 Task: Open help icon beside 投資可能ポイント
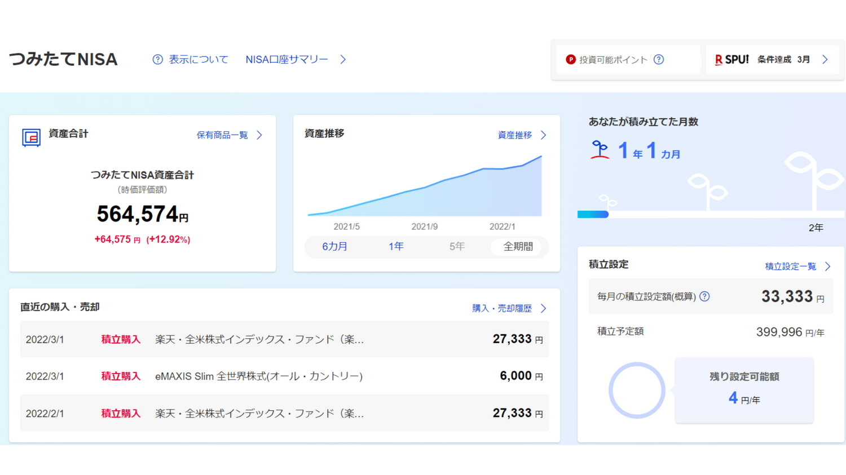659,60
